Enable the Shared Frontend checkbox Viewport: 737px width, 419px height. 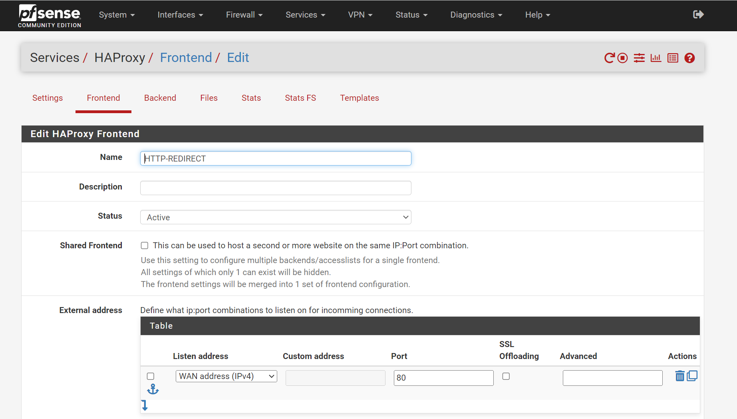[x=145, y=245]
